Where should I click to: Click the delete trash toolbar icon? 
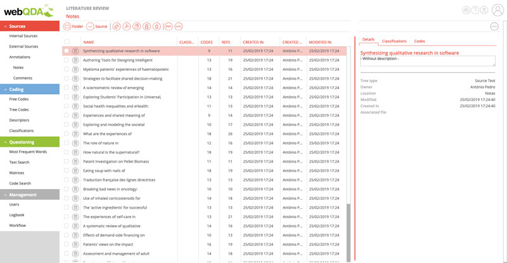point(157,27)
